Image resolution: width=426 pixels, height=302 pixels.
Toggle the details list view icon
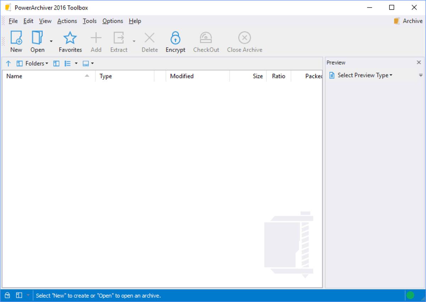point(68,63)
